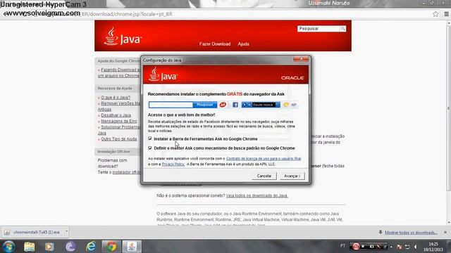Viewport: 451px width, 253px height.
Task: Open Internet Explorer from the taskbar
Action: pos(91,247)
